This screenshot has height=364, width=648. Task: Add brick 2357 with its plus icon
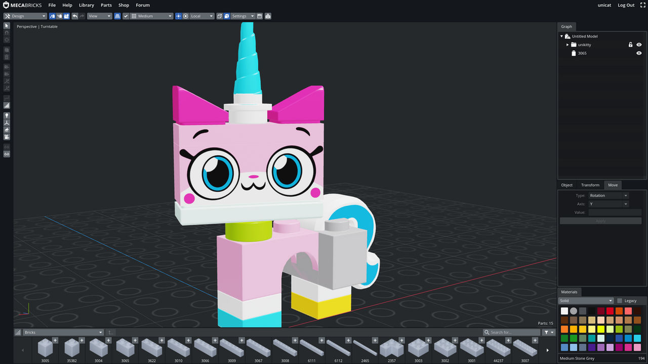[401, 340]
